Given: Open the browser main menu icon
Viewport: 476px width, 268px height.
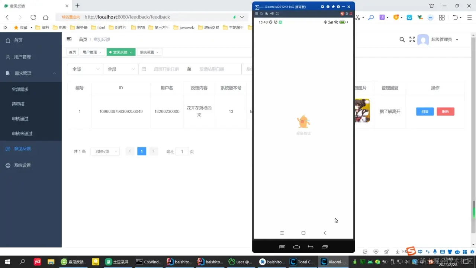Looking at the screenshot, I should tap(470, 17).
